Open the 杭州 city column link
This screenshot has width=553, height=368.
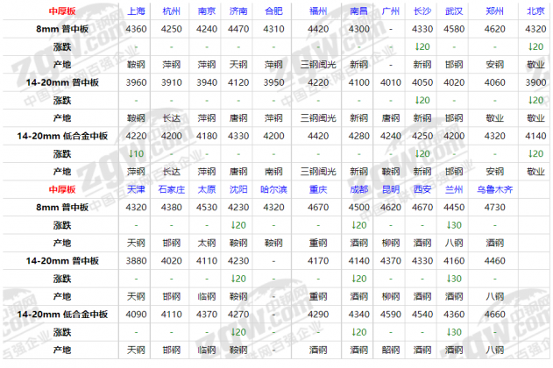click(x=173, y=13)
